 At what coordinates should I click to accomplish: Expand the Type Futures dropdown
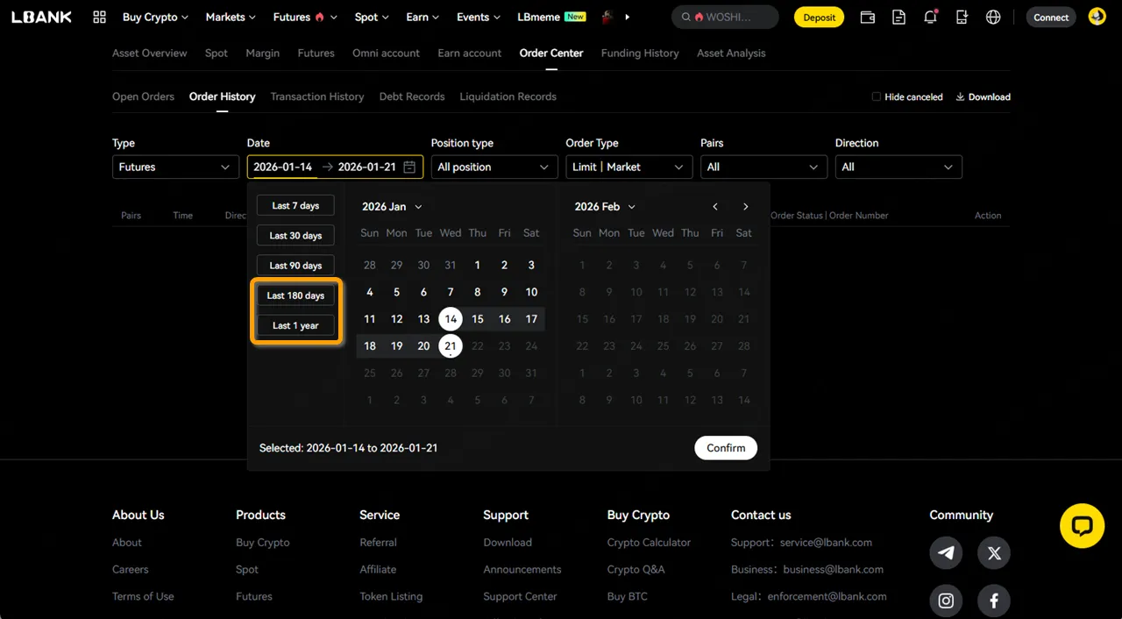[175, 167]
